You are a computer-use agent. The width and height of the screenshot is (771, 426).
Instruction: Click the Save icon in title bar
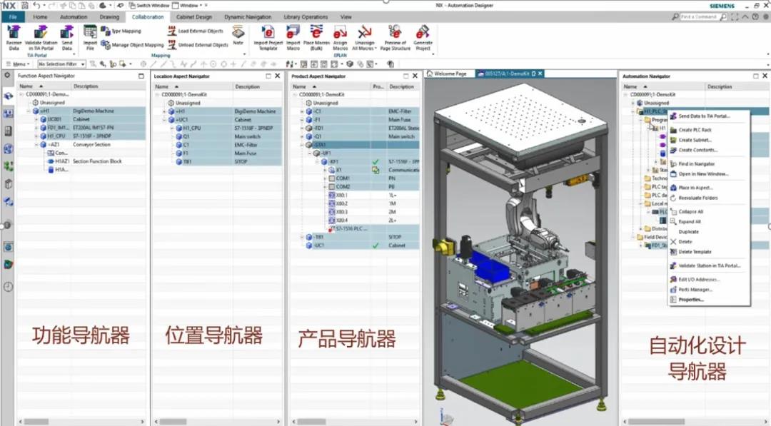(x=25, y=6)
